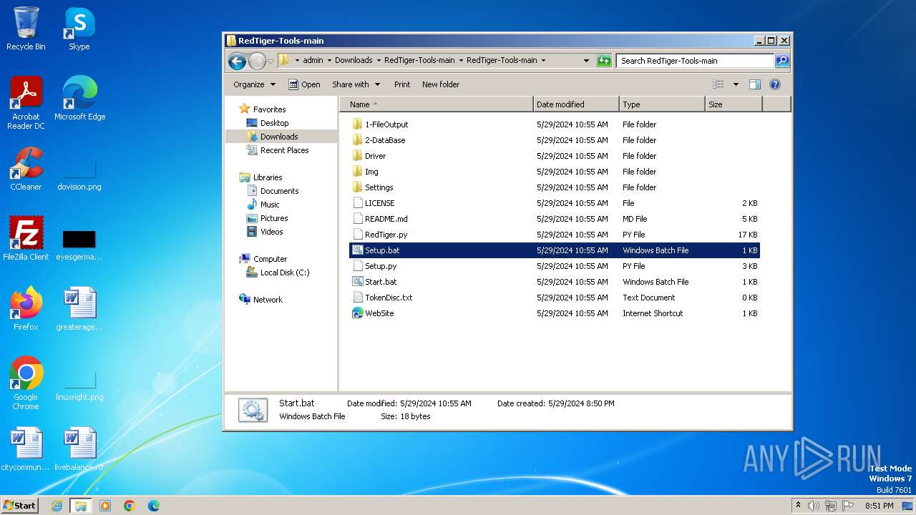Select the LICENSE file
Screen dimensions: 916x515
[x=379, y=203]
